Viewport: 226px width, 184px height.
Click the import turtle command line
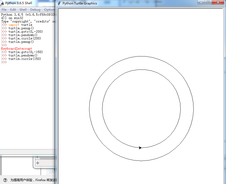click(20, 25)
